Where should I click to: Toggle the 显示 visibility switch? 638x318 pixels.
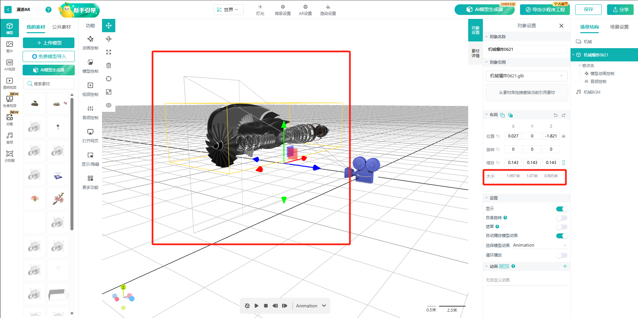[x=562, y=209]
